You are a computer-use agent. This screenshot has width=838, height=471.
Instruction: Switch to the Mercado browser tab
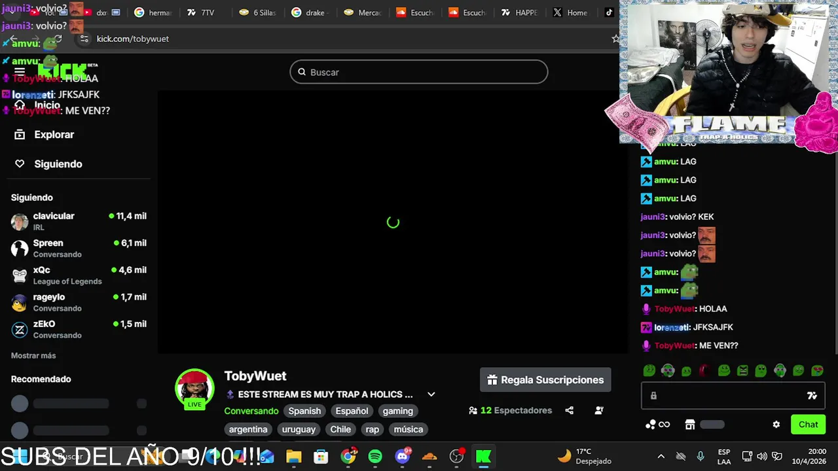point(362,12)
